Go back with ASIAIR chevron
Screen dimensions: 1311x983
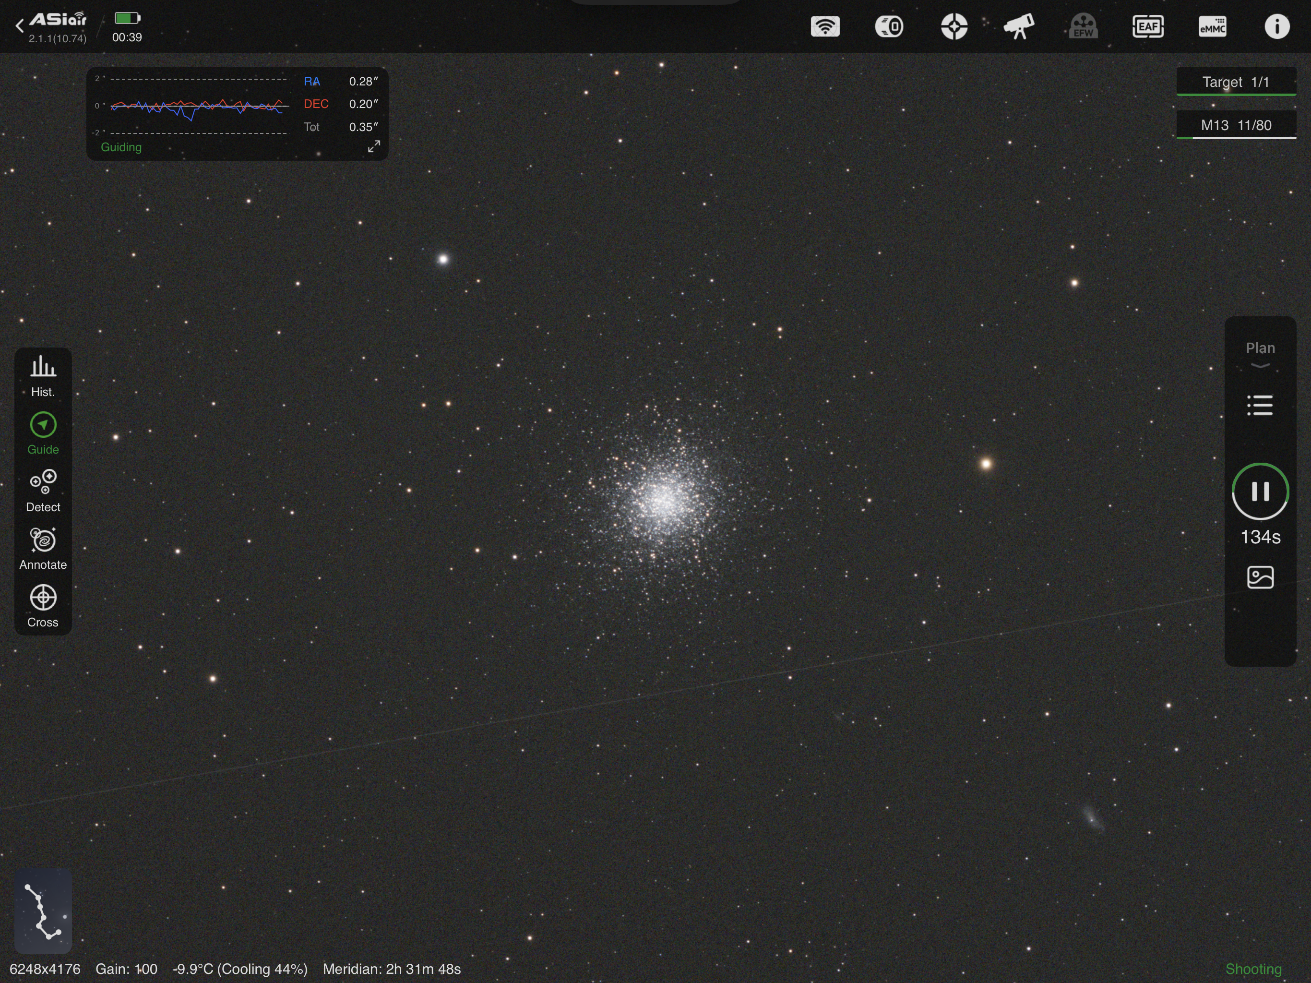[20, 25]
